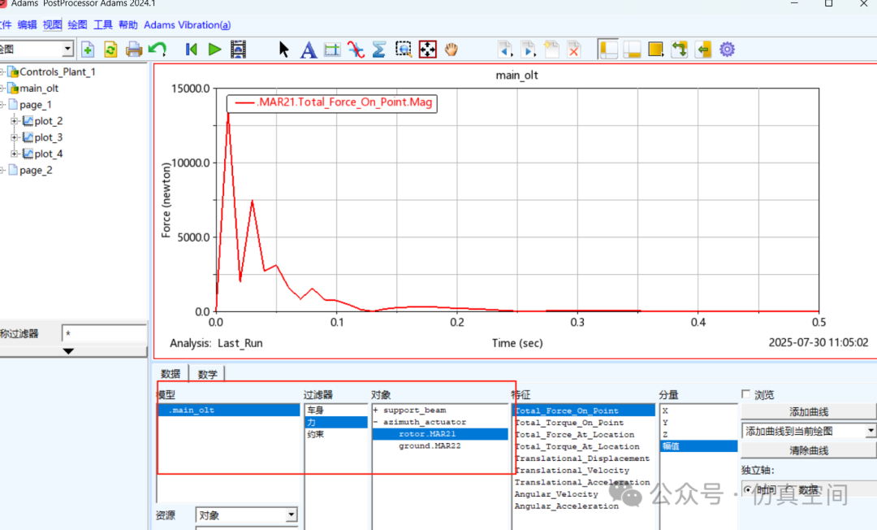Viewport: 877px width, 530px height.
Task: Select the arrow pointer tool
Action: coord(284,50)
